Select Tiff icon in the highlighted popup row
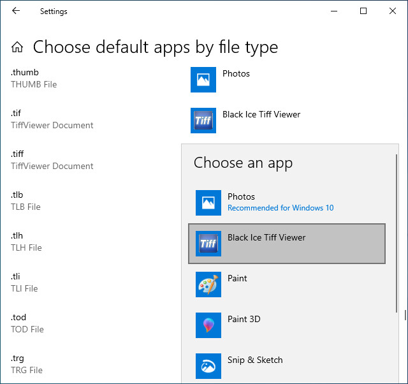The image size is (408, 384). click(x=208, y=244)
